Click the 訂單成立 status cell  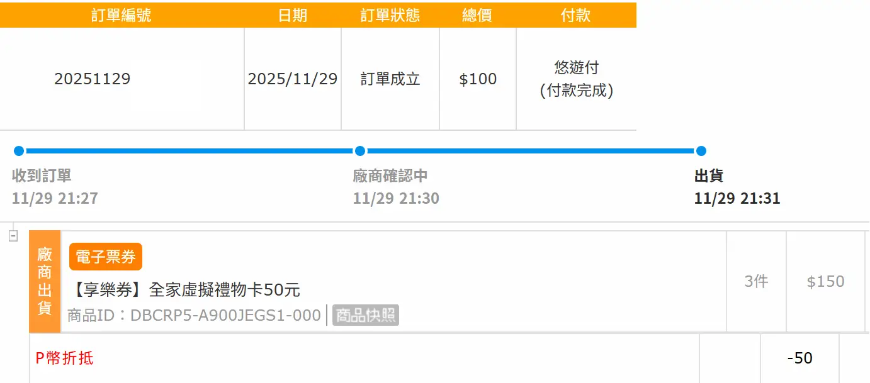[390, 79]
